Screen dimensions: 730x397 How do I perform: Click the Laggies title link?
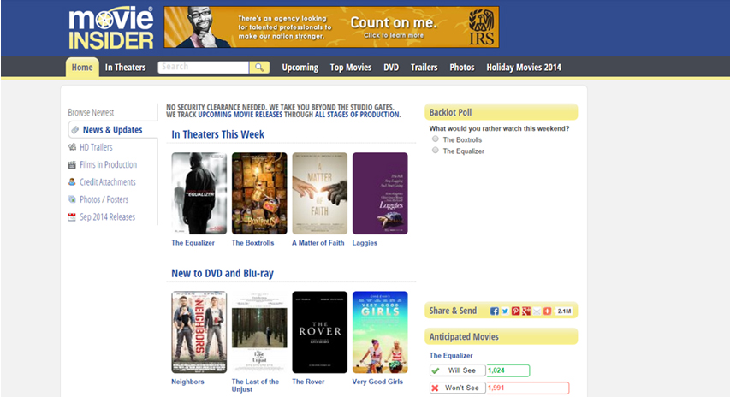(365, 243)
